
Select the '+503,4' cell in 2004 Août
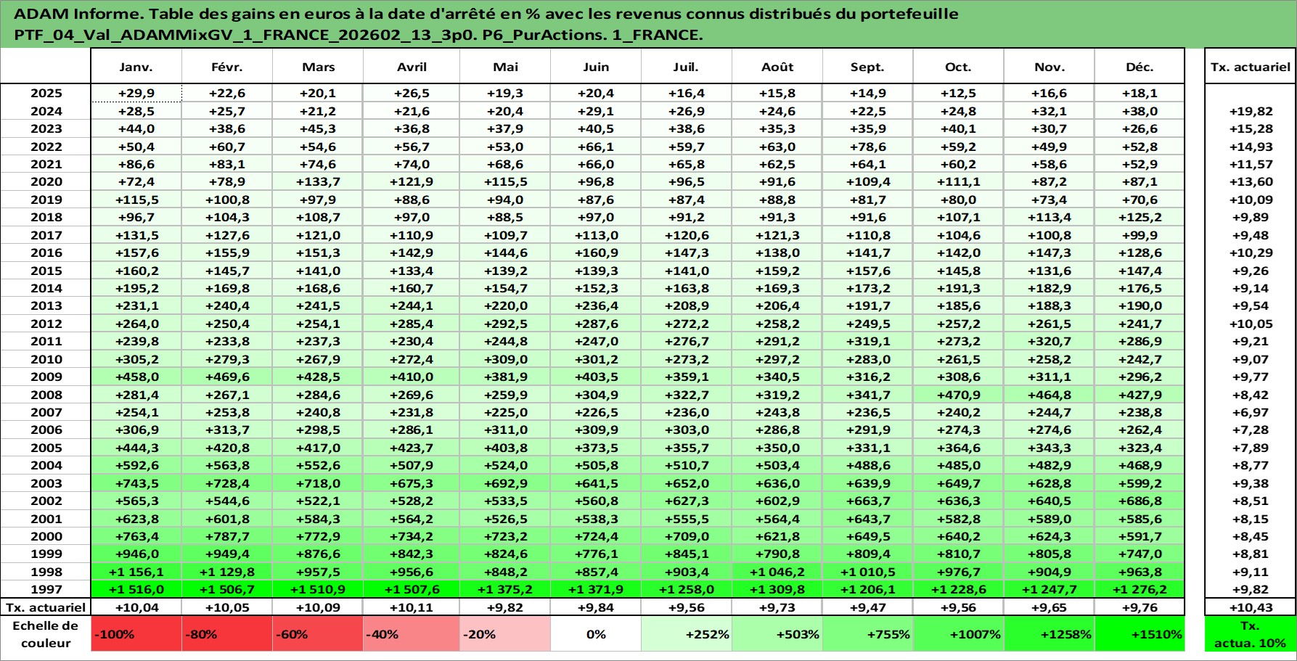click(x=777, y=465)
